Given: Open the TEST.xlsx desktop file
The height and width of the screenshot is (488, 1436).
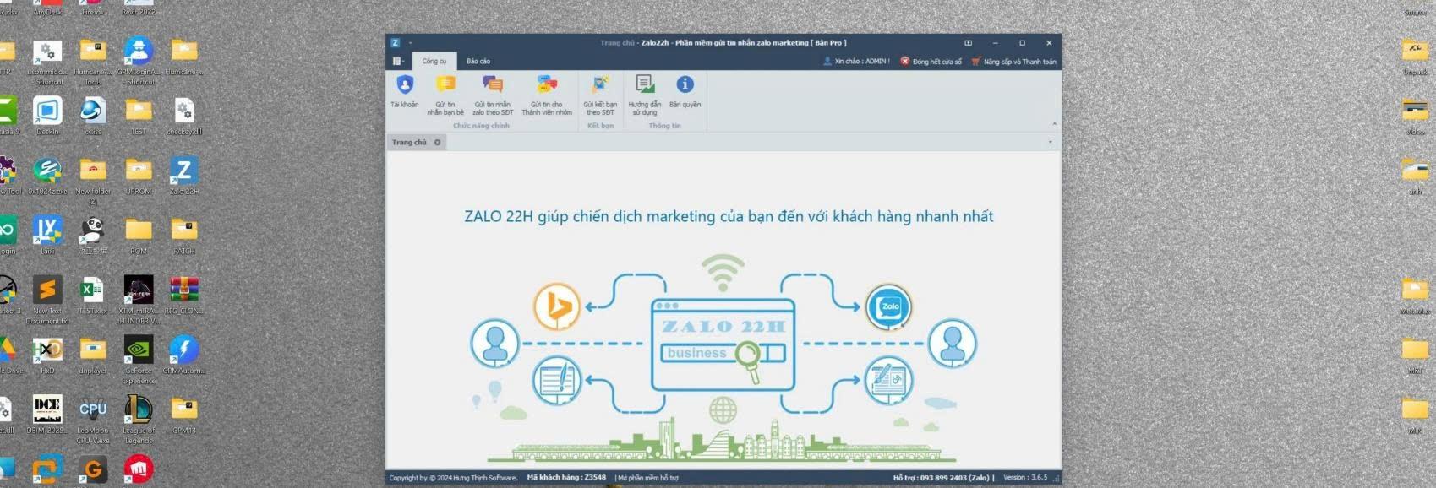Looking at the screenshot, I should click(x=92, y=293).
